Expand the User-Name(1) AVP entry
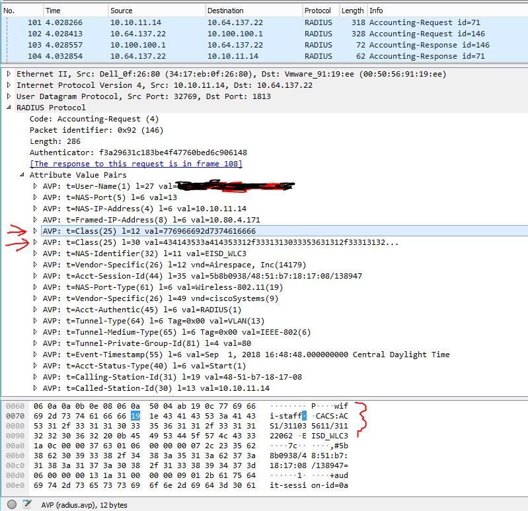 35,186
